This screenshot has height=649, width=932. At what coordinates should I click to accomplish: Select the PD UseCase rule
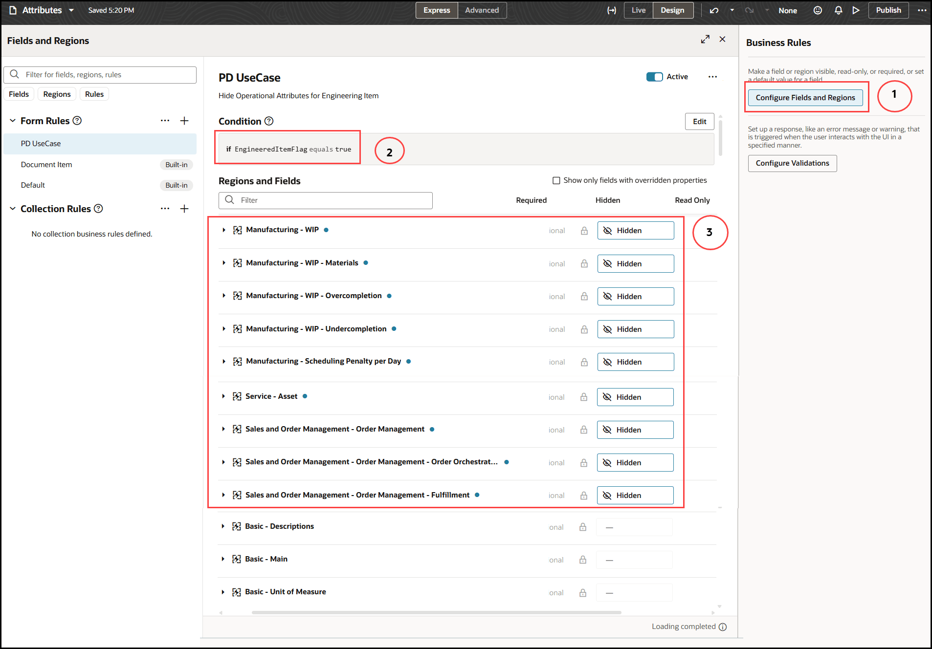100,144
